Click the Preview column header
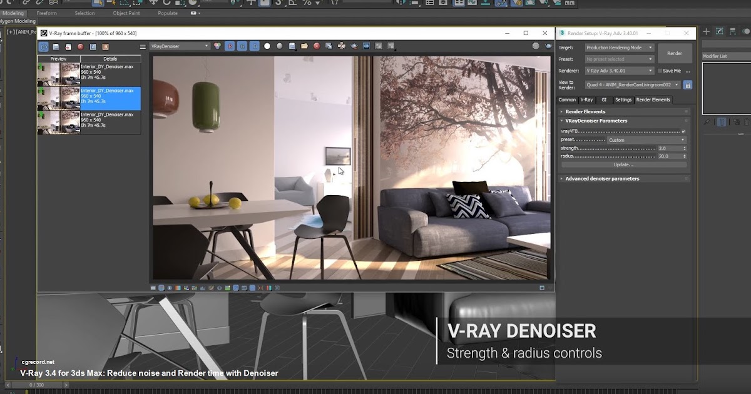The width and height of the screenshot is (751, 394). [x=58, y=59]
